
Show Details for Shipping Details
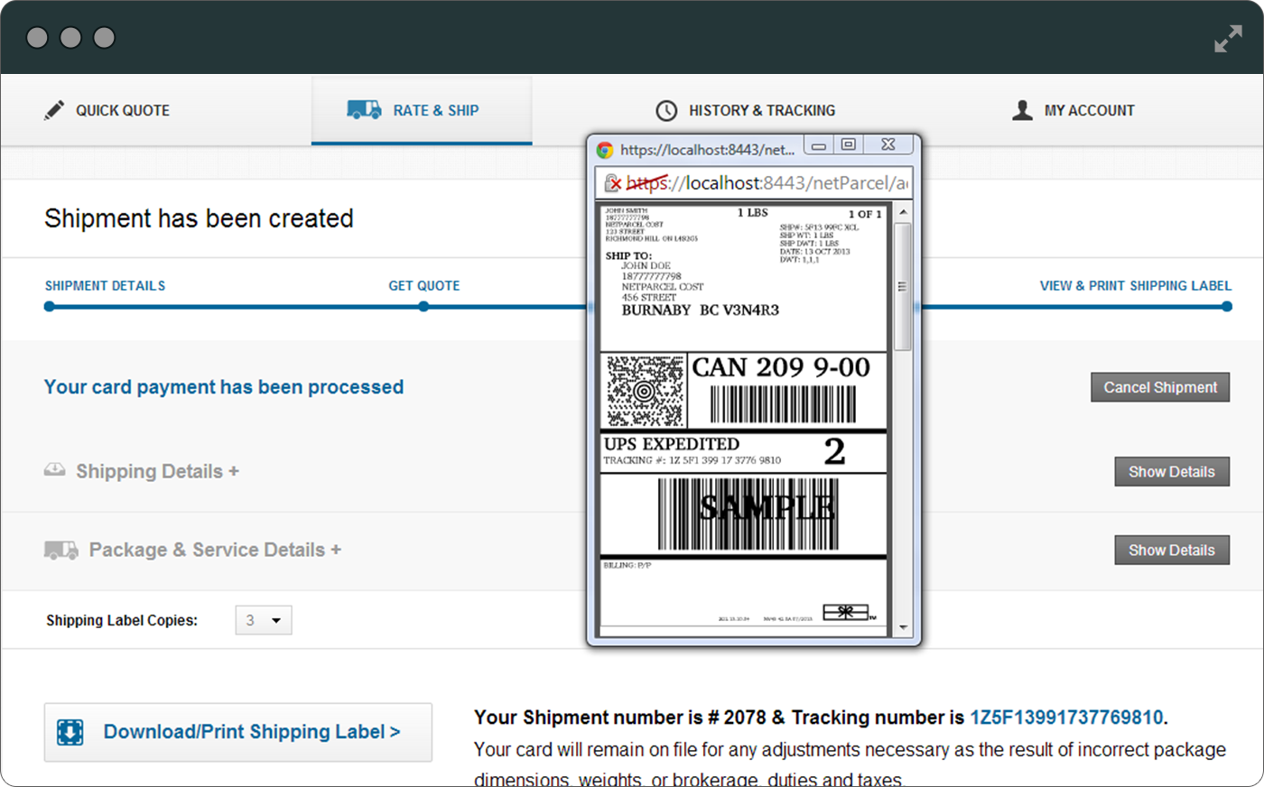click(1172, 472)
